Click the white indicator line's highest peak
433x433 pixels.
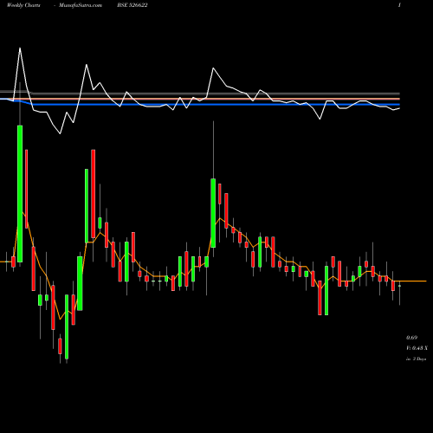coord(20,48)
